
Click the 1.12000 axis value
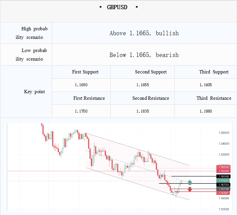point(224,209)
